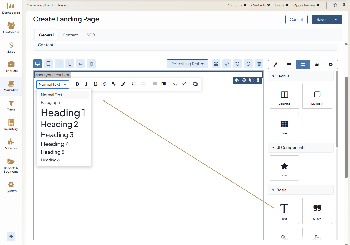The width and height of the screenshot is (350, 245).
Task: Save the landing page
Action: point(321,19)
